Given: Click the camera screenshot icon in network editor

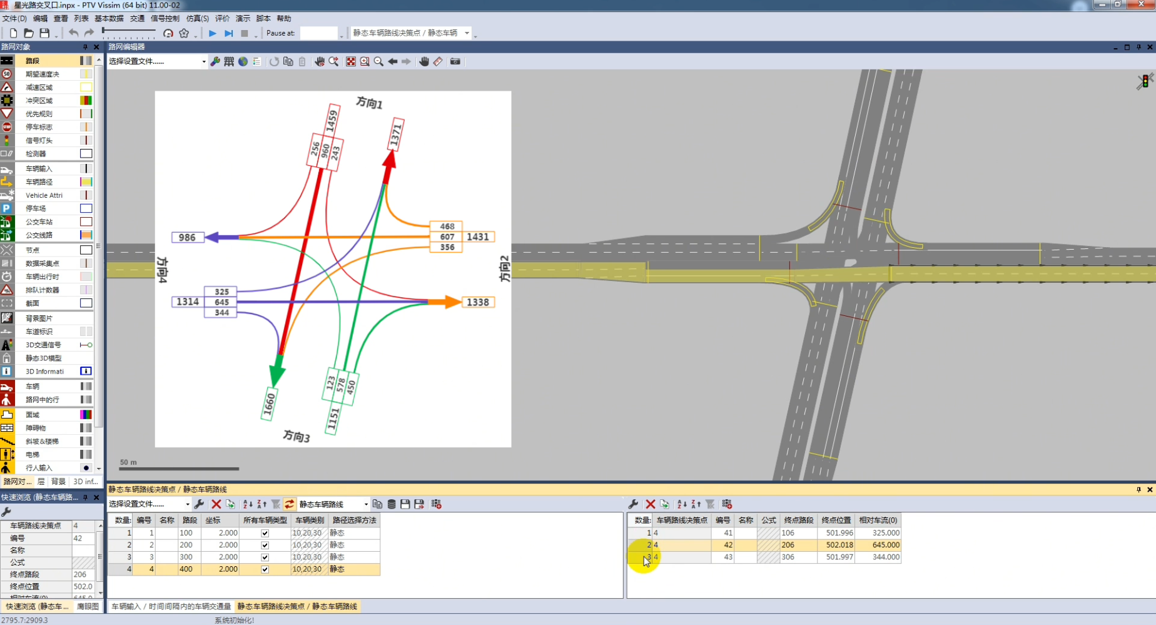Looking at the screenshot, I should (x=455, y=61).
